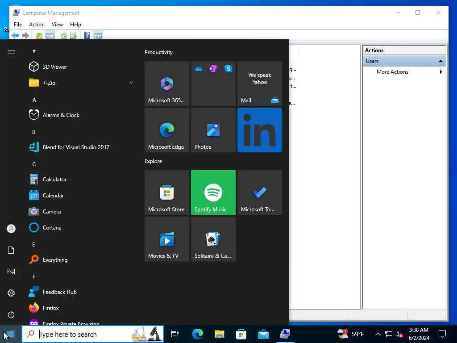Open the View menu
457x343 pixels.
[57, 25]
